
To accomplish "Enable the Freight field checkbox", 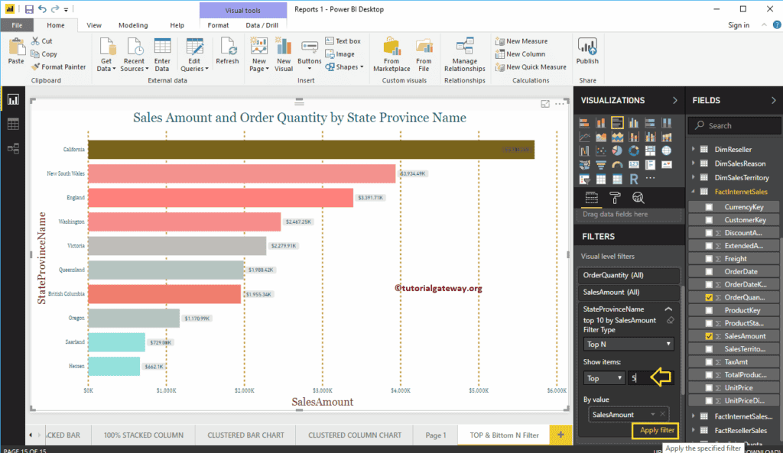I will click(x=709, y=259).
